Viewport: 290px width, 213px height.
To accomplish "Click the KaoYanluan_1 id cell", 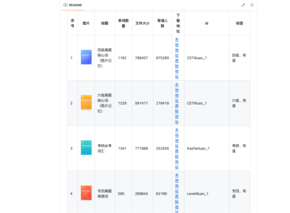I will point(198,148).
